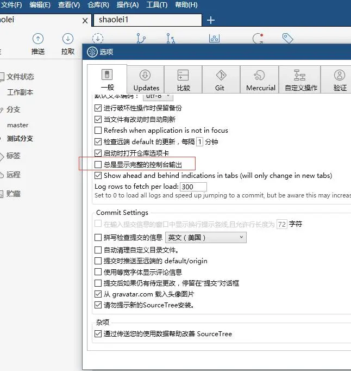
Task: Click the 自定义操作 icon
Action: (x=299, y=75)
